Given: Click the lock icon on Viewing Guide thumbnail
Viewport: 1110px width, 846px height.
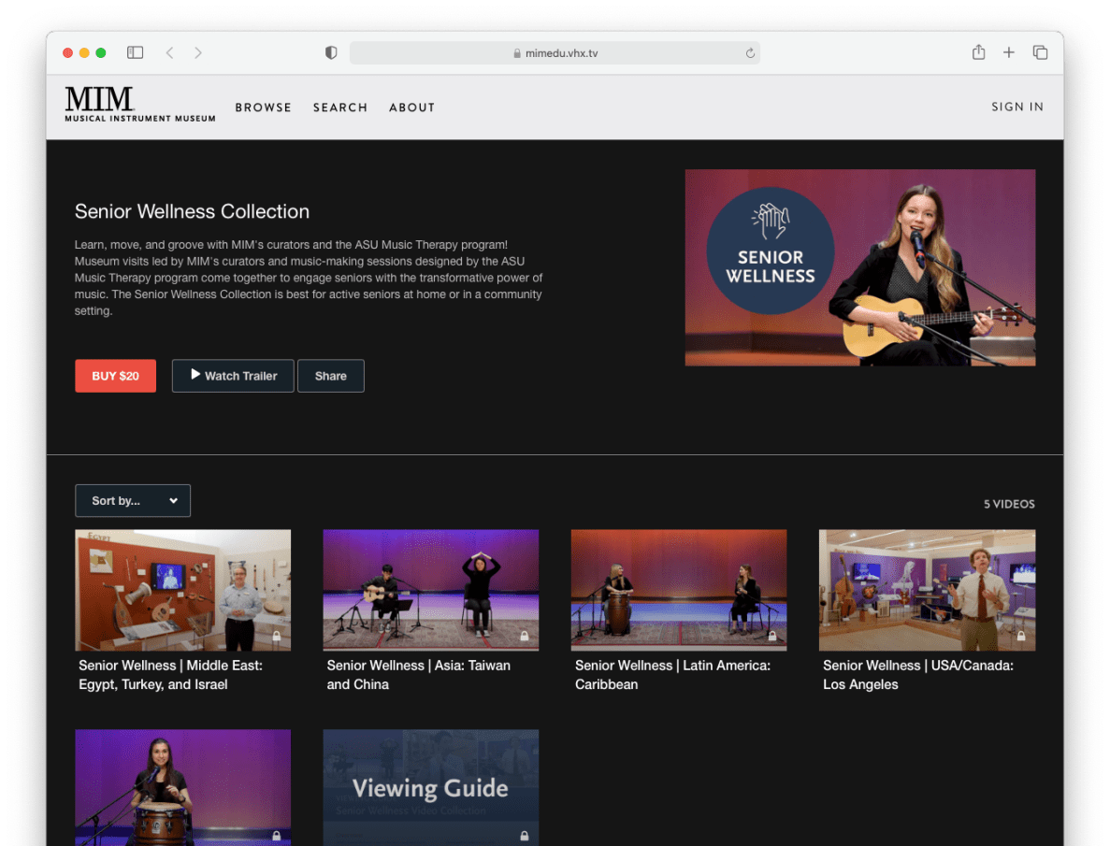Looking at the screenshot, I should coord(525,836).
